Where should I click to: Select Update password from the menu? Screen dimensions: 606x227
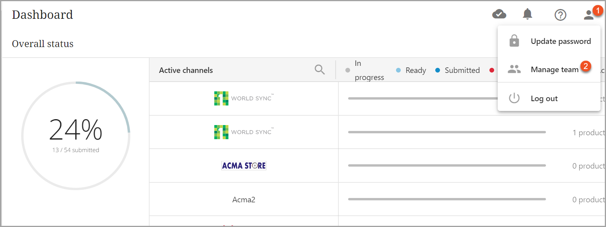tap(560, 41)
